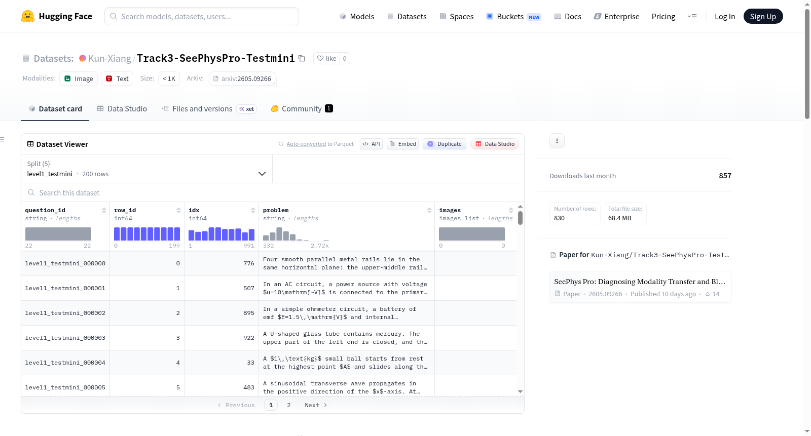811x436 pixels.
Task: Click the table vertical scrollbar thumb
Action: coord(520,218)
